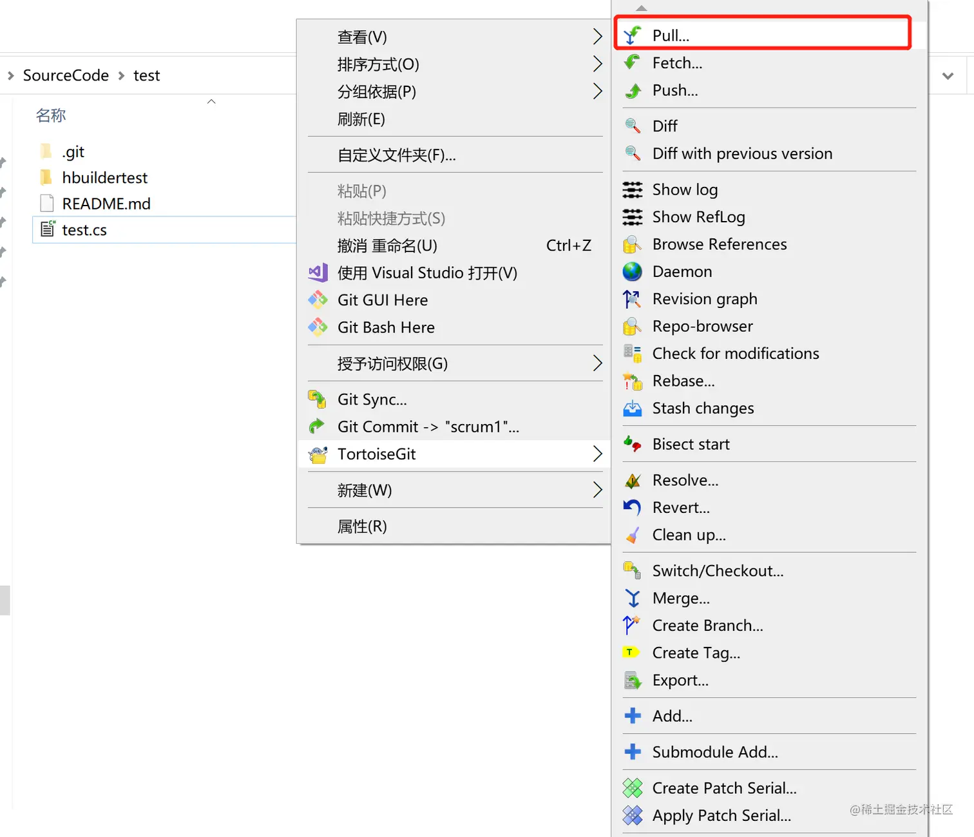Click the Show log list icon
Image resolution: width=974 pixels, height=837 pixels.
click(633, 189)
